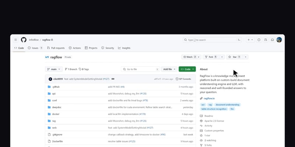Image resolution: width=295 pixels, height=147 pixels.
Task: Switch to the Projects tab
Action: click(91, 48)
